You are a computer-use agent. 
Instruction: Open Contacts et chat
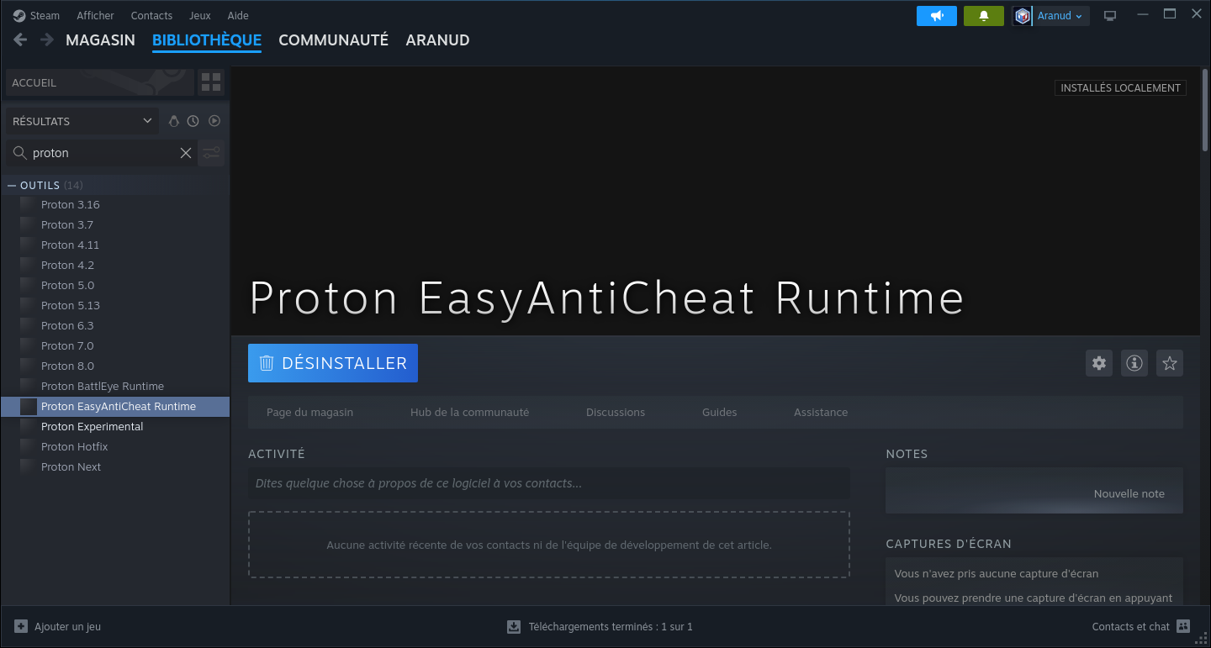point(1130,626)
